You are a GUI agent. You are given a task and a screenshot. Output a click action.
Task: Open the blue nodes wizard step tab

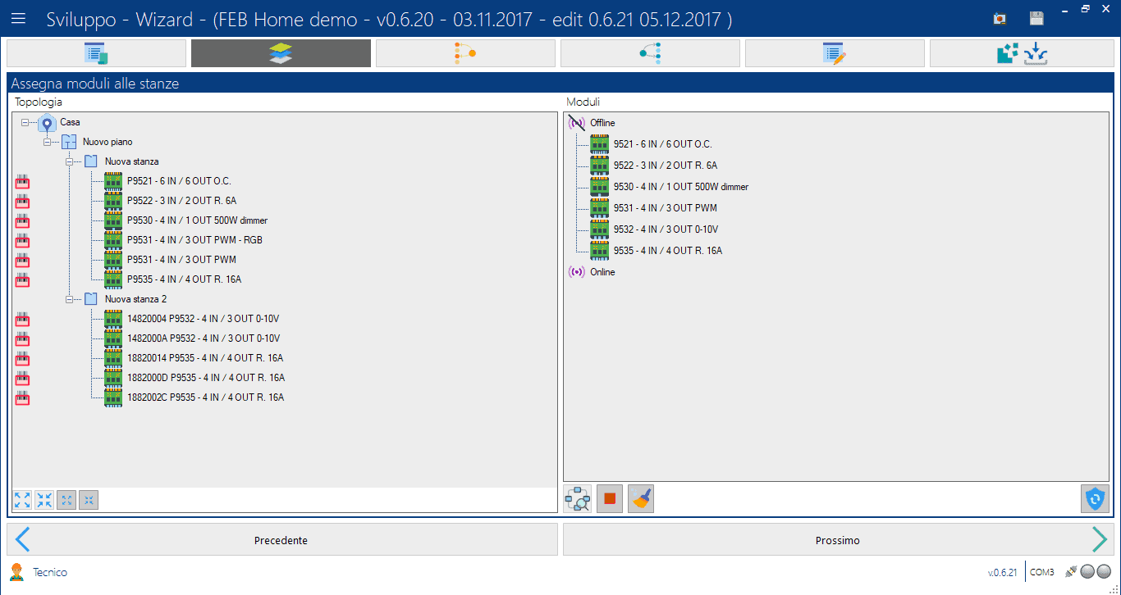(x=650, y=53)
